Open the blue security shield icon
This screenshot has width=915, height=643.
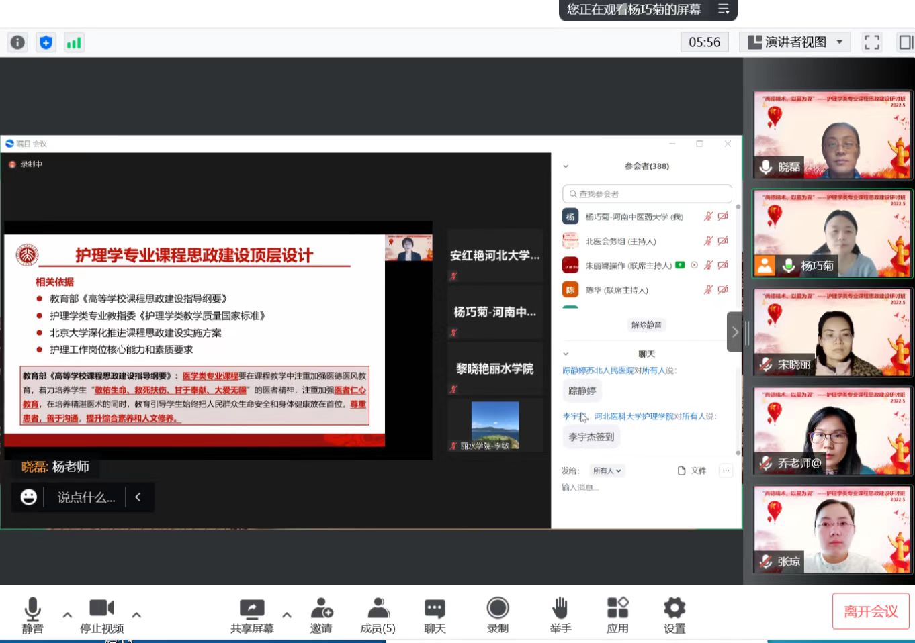point(46,43)
